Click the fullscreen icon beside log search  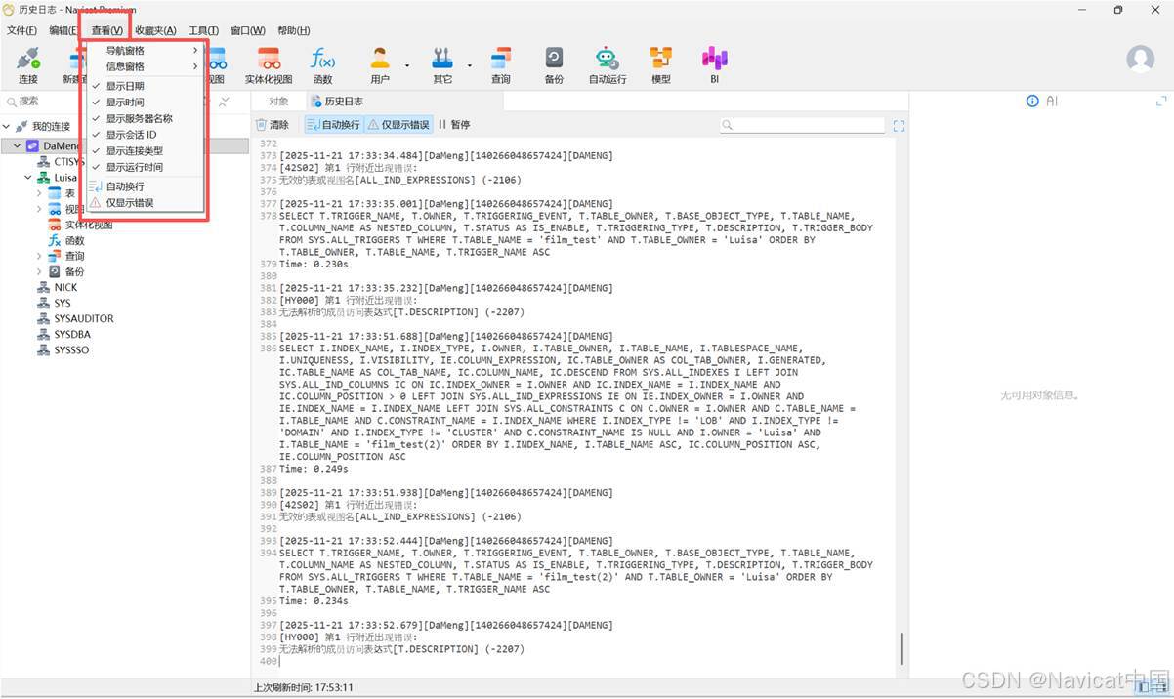tap(900, 125)
